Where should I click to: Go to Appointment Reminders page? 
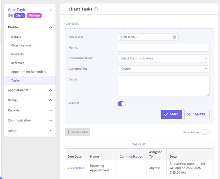(x=29, y=72)
